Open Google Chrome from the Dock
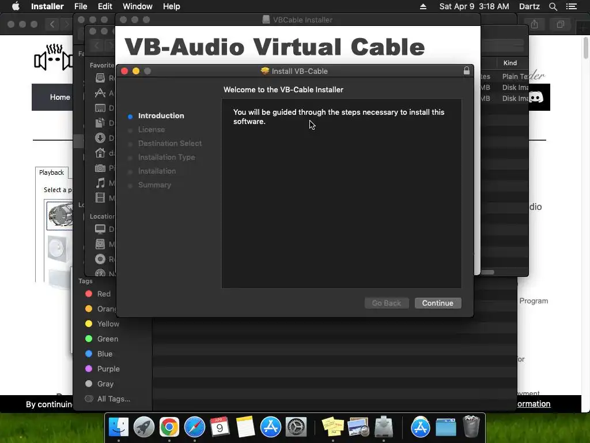590x443 pixels. (x=169, y=427)
